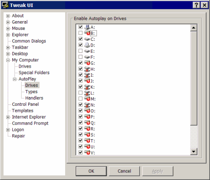Disable autoplay on drive A:
Screen dimensions: 210x180
point(81,27)
